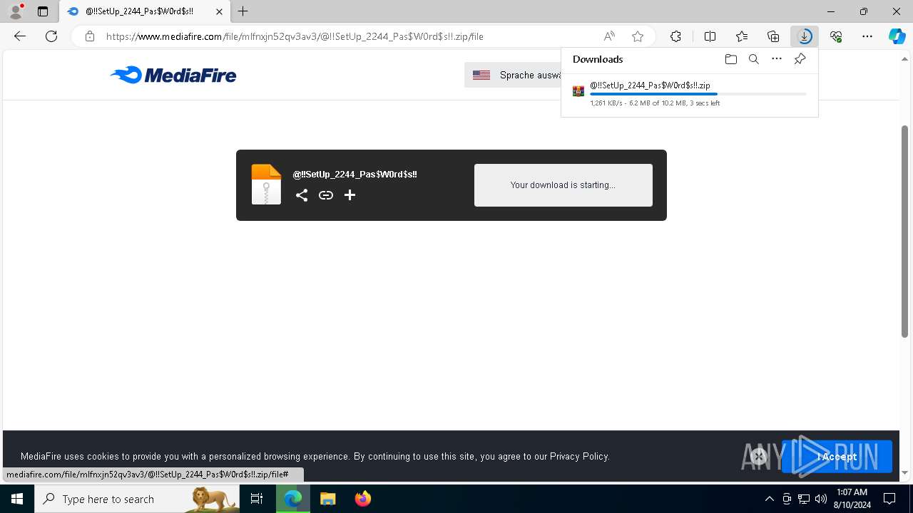Click the Your download is starting button
This screenshot has height=513, width=913.
[563, 185]
